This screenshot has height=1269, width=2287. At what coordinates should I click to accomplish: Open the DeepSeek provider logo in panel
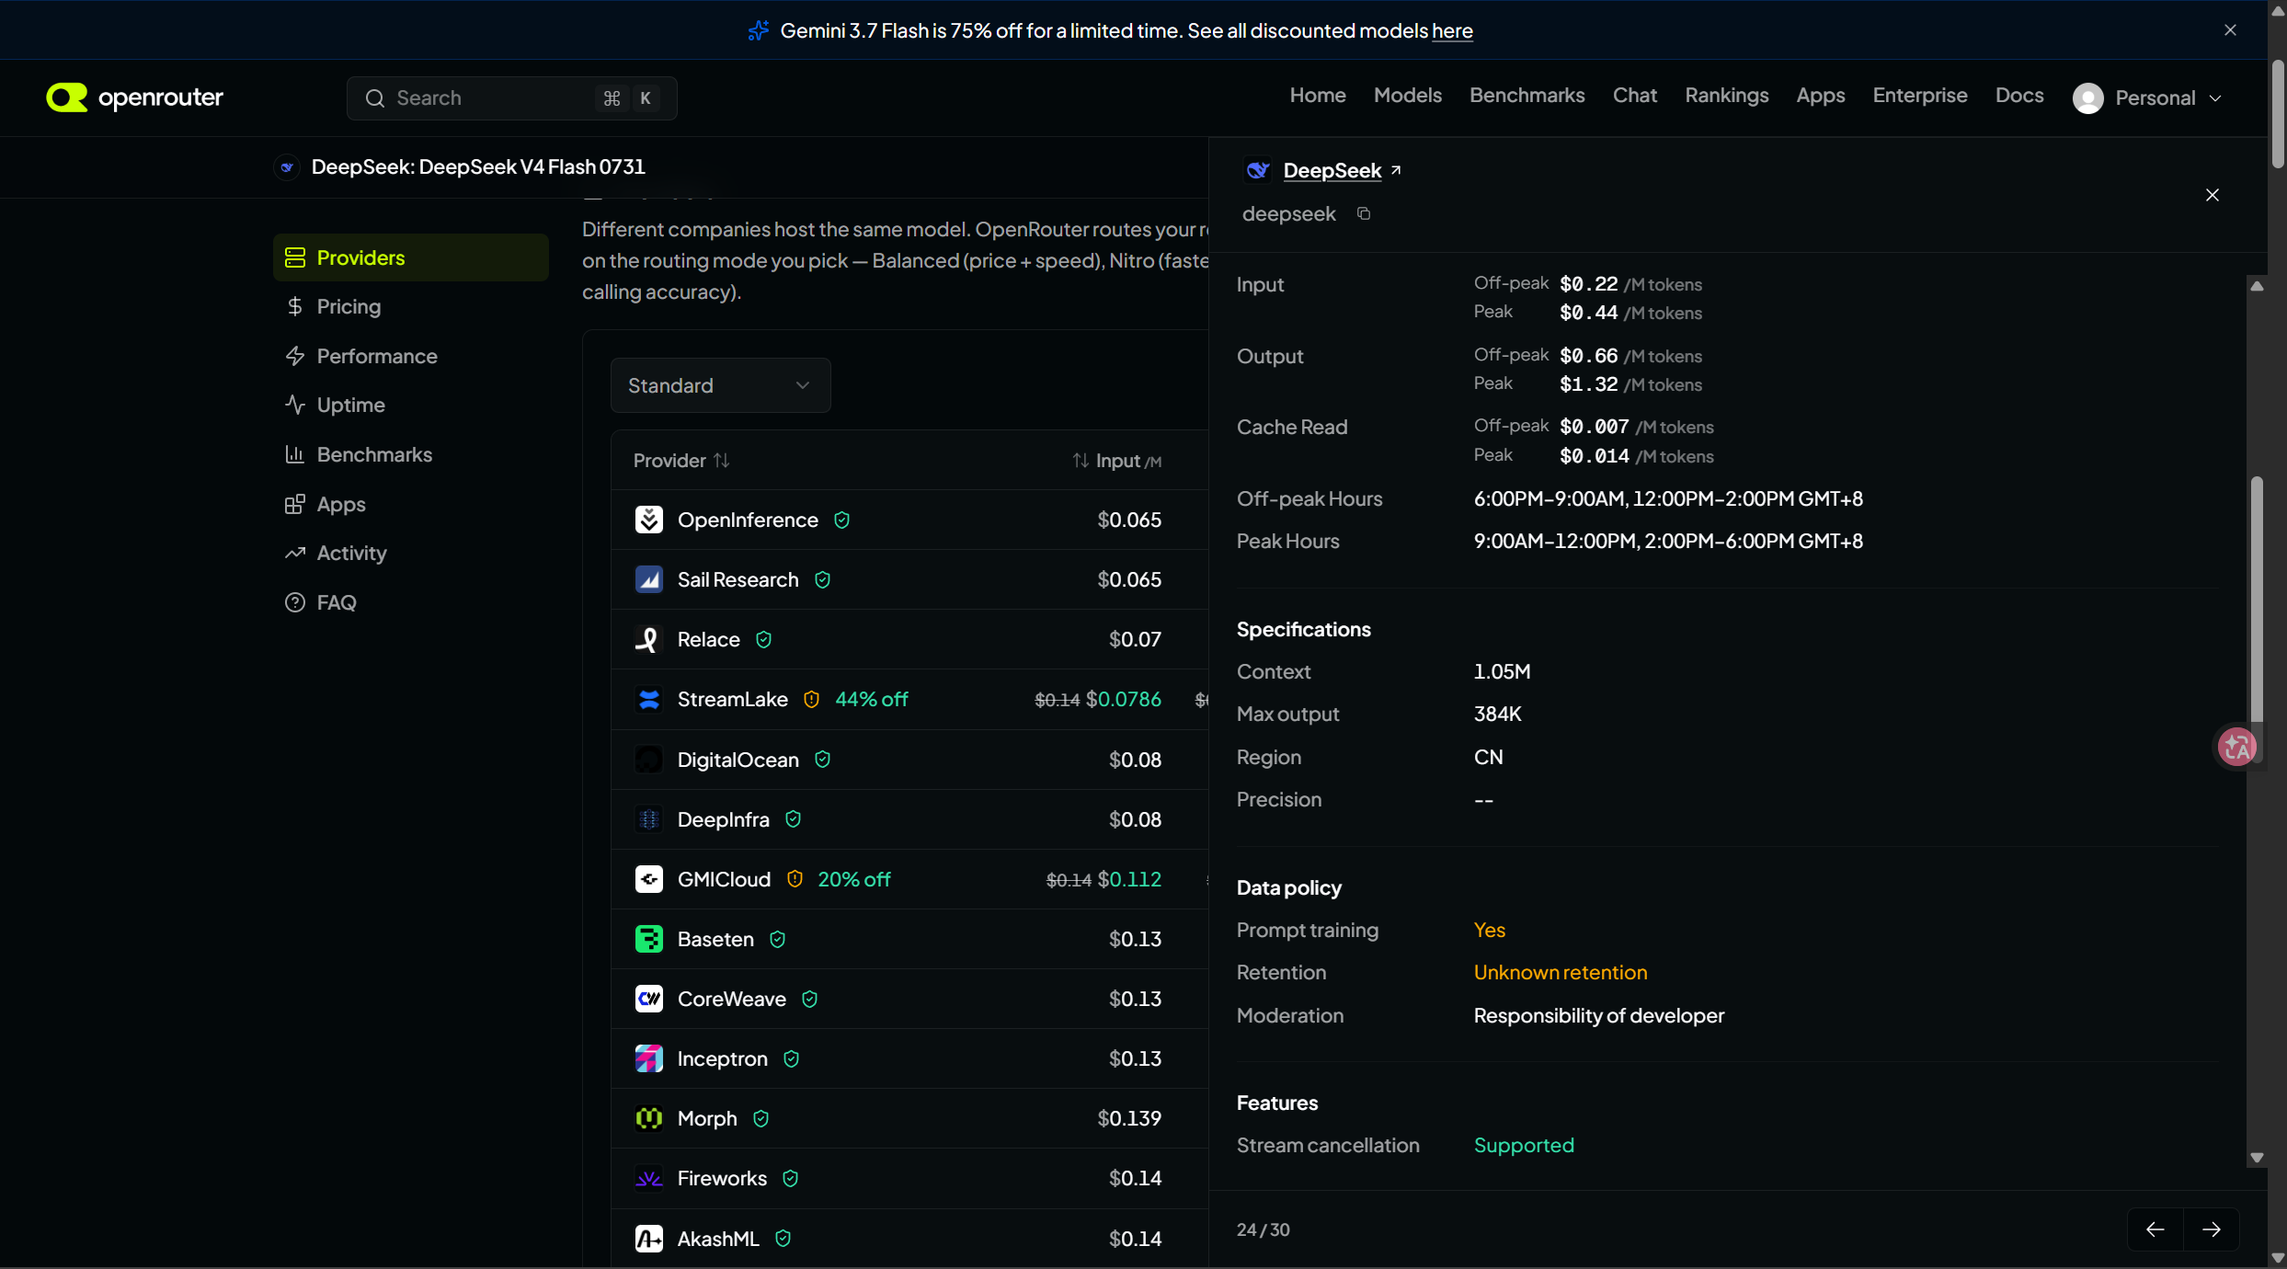coord(1257,170)
